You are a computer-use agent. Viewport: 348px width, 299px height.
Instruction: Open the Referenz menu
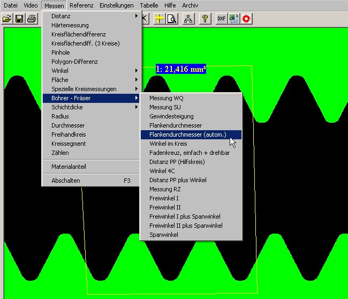tap(81, 5)
